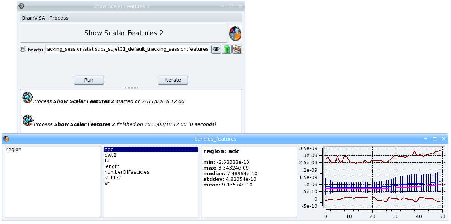Click the gear icon beside 'Process finished'
The height and width of the screenshot is (224, 451).
coord(27,120)
